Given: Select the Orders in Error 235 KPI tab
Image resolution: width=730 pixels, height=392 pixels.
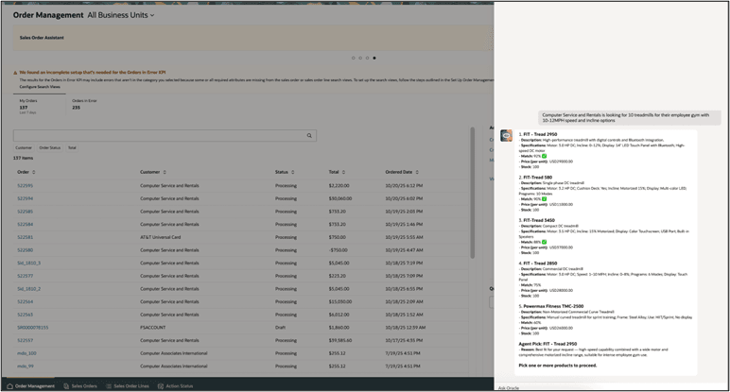Looking at the screenshot, I should point(84,104).
